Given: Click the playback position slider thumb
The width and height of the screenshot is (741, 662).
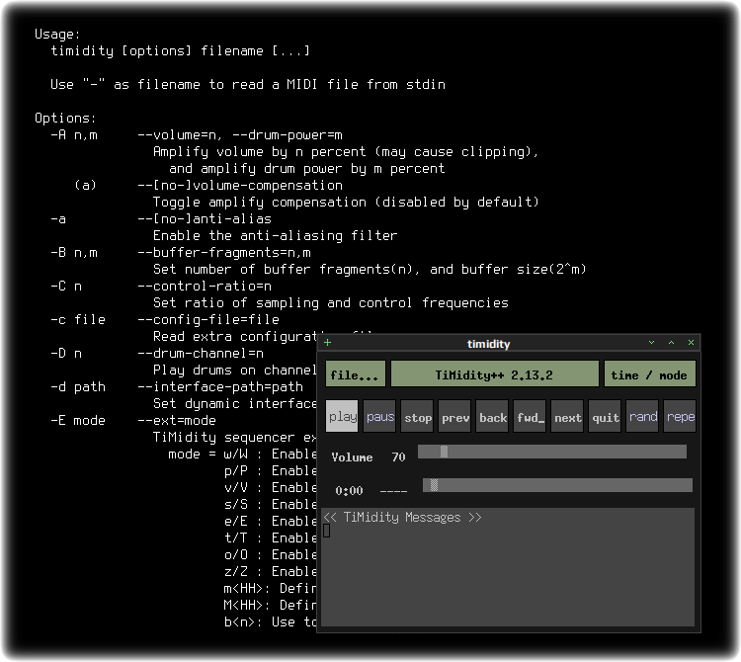Looking at the screenshot, I should [x=434, y=485].
